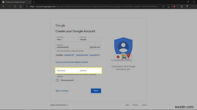The image size is (197, 110).
Task: Choose suggested username axample016
Action: pyautogui.click(x=95, y=55)
